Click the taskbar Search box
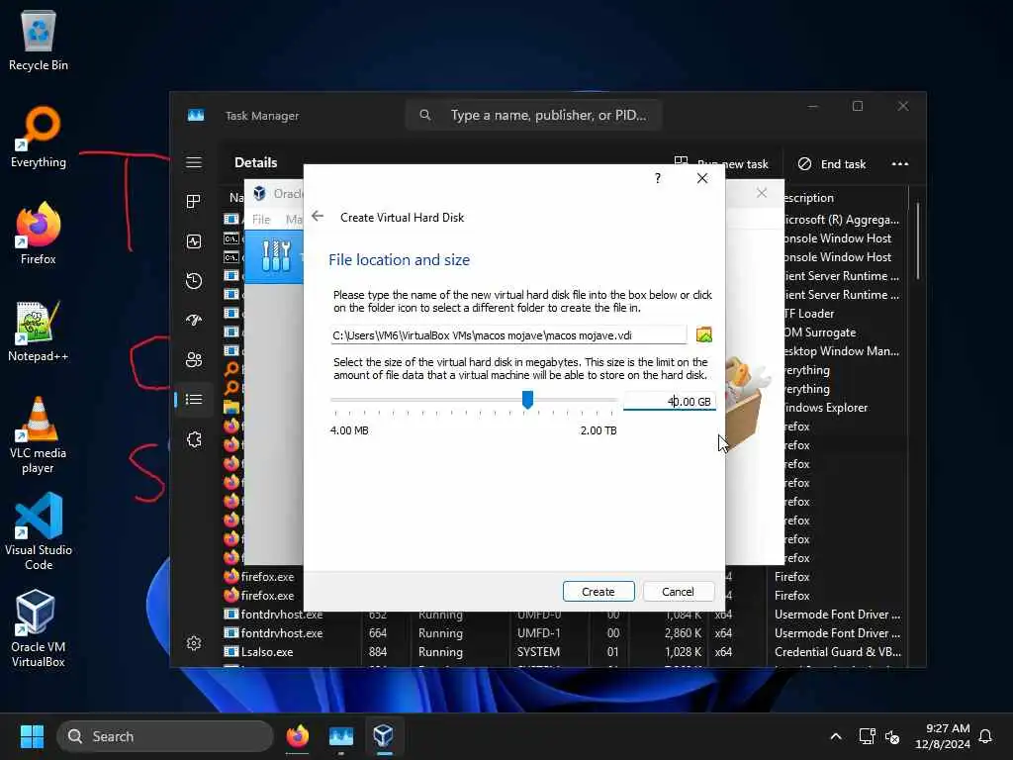This screenshot has width=1013, height=760. [x=165, y=736]
